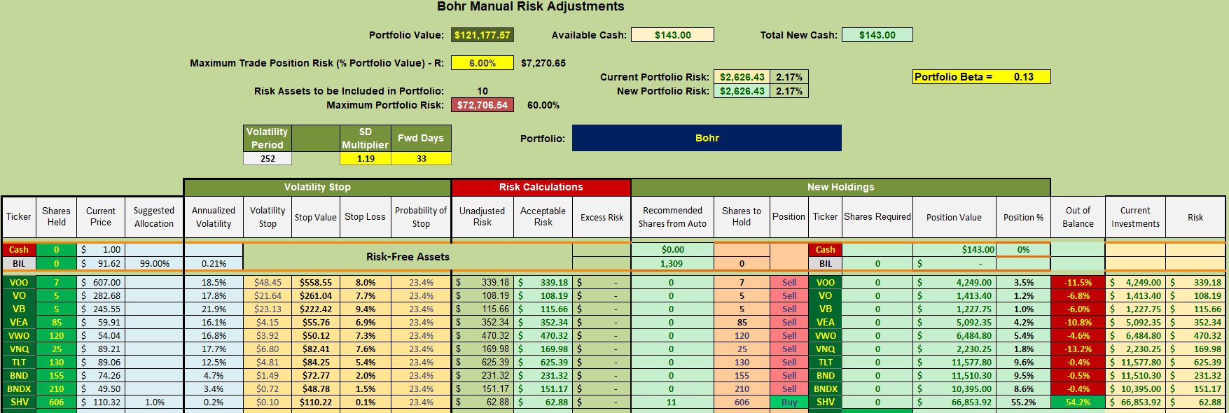Click BND shares to hold 155
Viewport: 1229px width, 413px height.
742,376
